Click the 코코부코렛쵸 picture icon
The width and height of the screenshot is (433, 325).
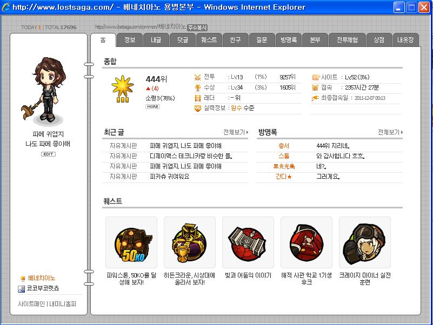21,289
